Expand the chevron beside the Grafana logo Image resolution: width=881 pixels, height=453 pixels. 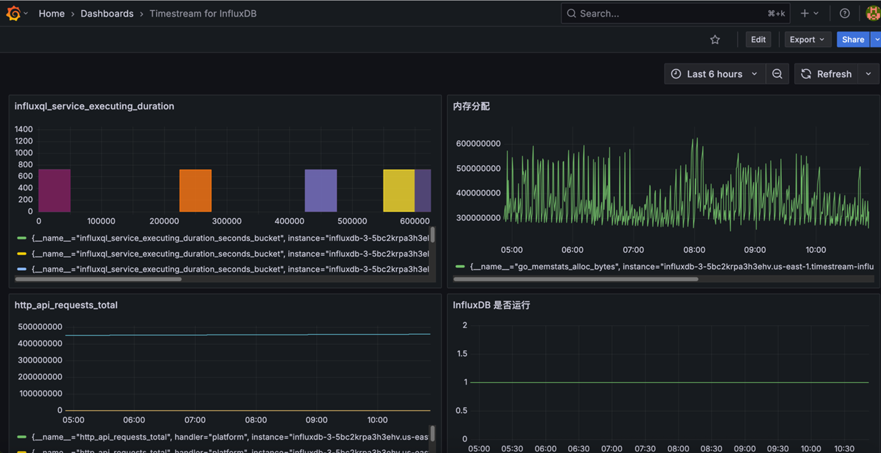[26, 14]
